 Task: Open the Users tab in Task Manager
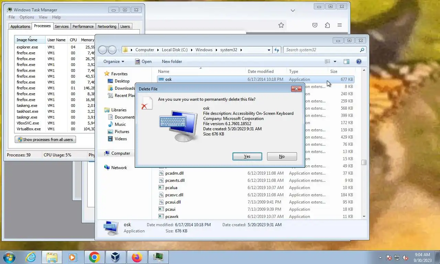pos(125,26)
